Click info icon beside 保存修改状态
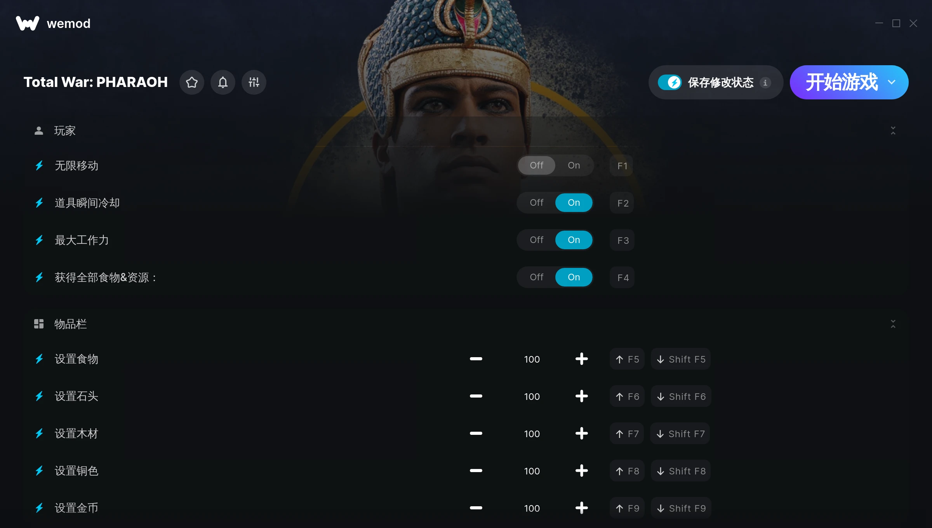 pos(765,83)
